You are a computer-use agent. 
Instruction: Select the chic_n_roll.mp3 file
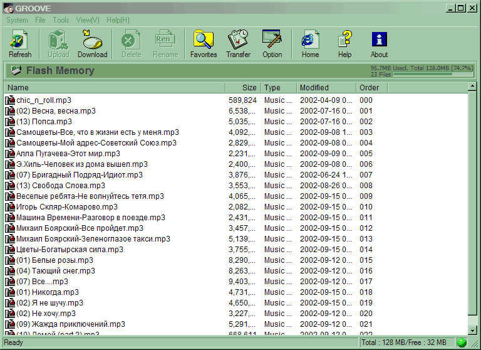43,100
